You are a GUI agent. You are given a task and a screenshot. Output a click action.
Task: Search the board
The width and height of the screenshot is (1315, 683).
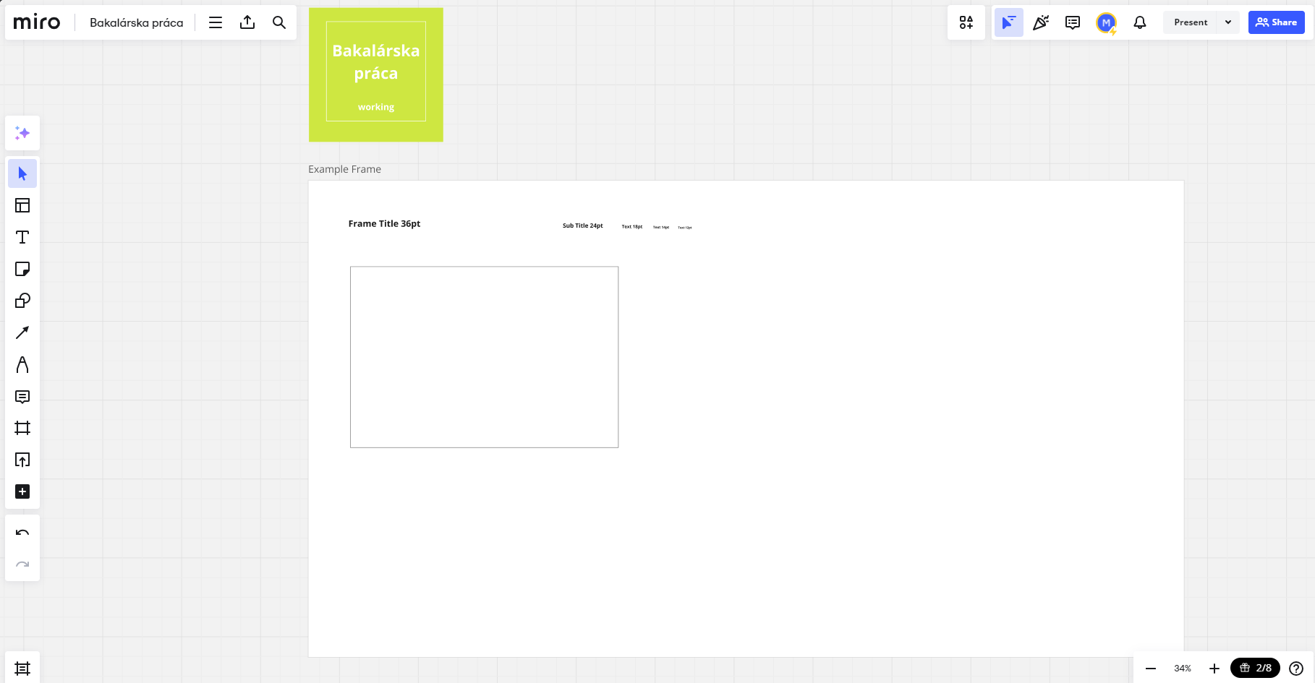click(279, 22)
